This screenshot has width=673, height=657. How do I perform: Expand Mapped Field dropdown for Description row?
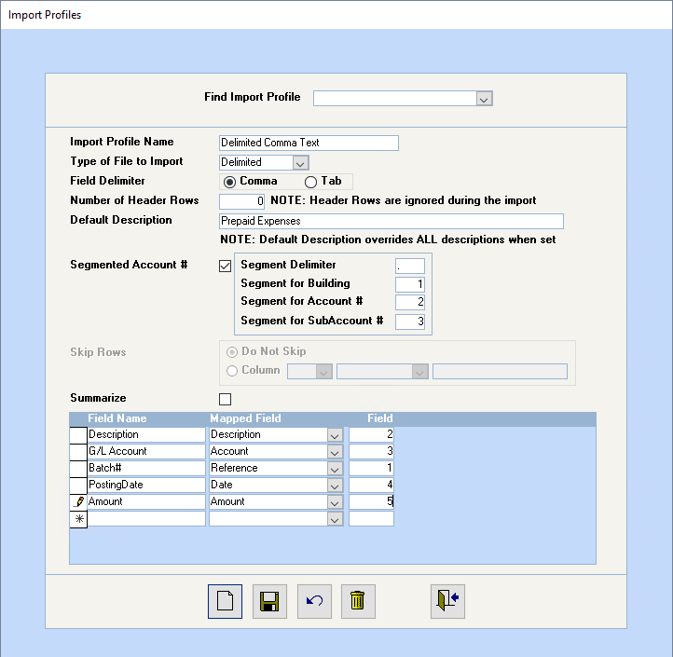coord(335,434)
